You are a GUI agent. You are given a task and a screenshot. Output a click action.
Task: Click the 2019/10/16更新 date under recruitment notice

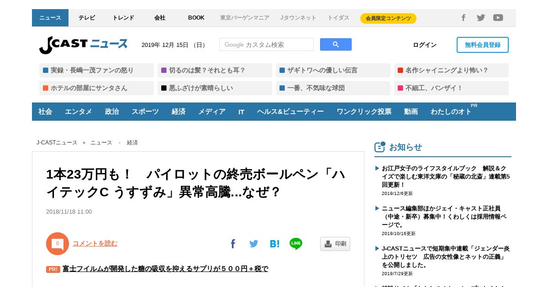click(x=399, y=233)
